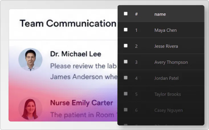Select the name Taylor Brooks
Image resolution: width=209 pixels, height=130 pixels.
tap(167, 94)
